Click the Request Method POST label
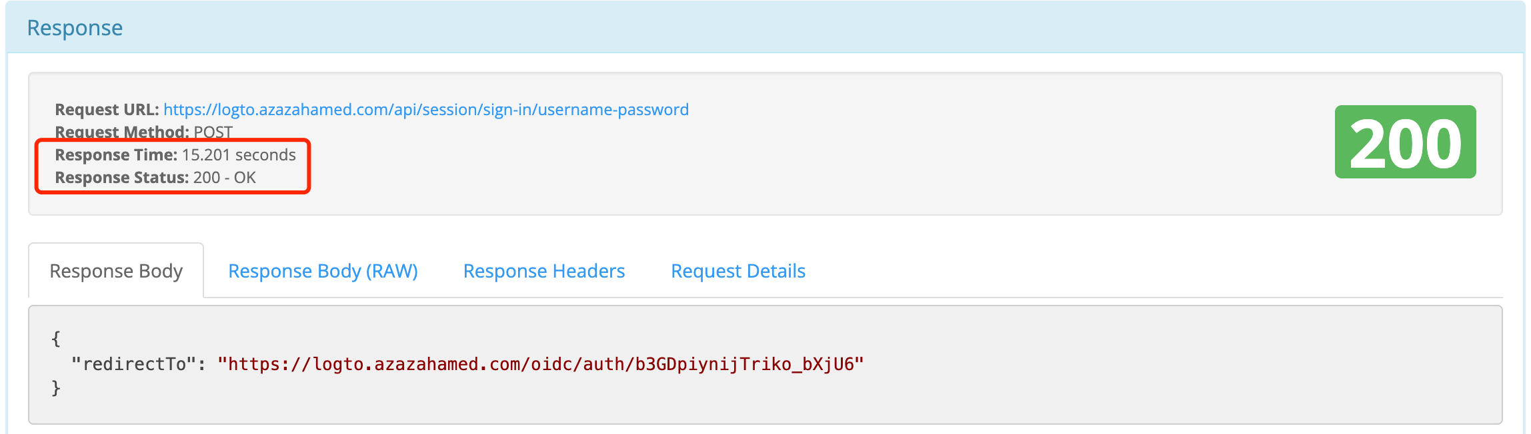 [x=212, y=132]
